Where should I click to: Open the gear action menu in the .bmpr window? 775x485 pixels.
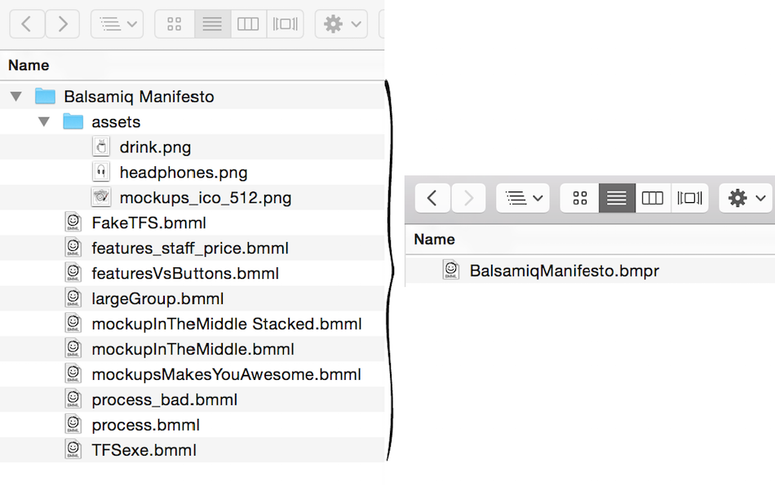tap(746, 198)
